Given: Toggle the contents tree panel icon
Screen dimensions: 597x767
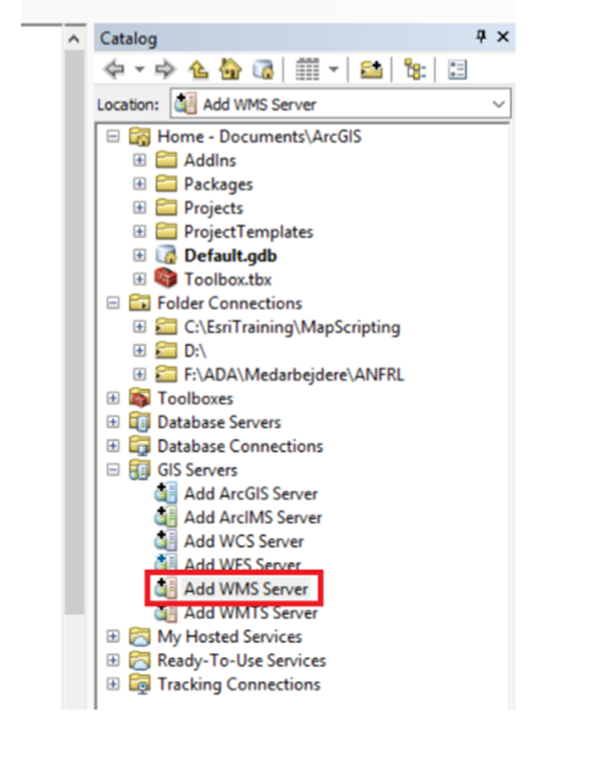Looking at the screenshot, I should click(415, 70).
